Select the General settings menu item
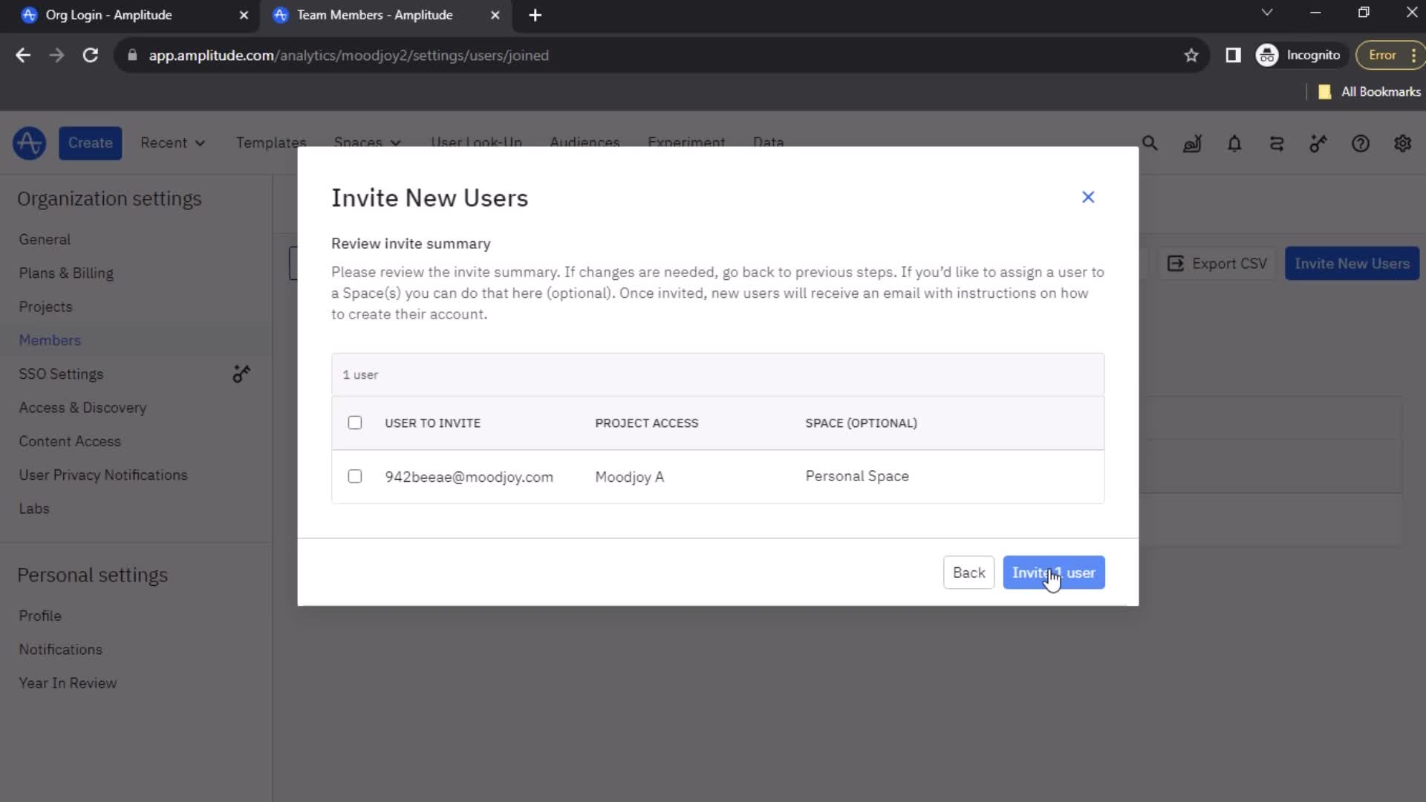 pos(44,239)
